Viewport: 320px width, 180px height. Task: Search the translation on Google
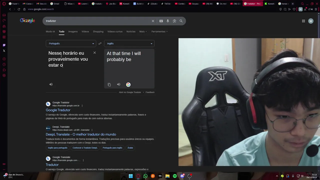click(x=128, y=84)
